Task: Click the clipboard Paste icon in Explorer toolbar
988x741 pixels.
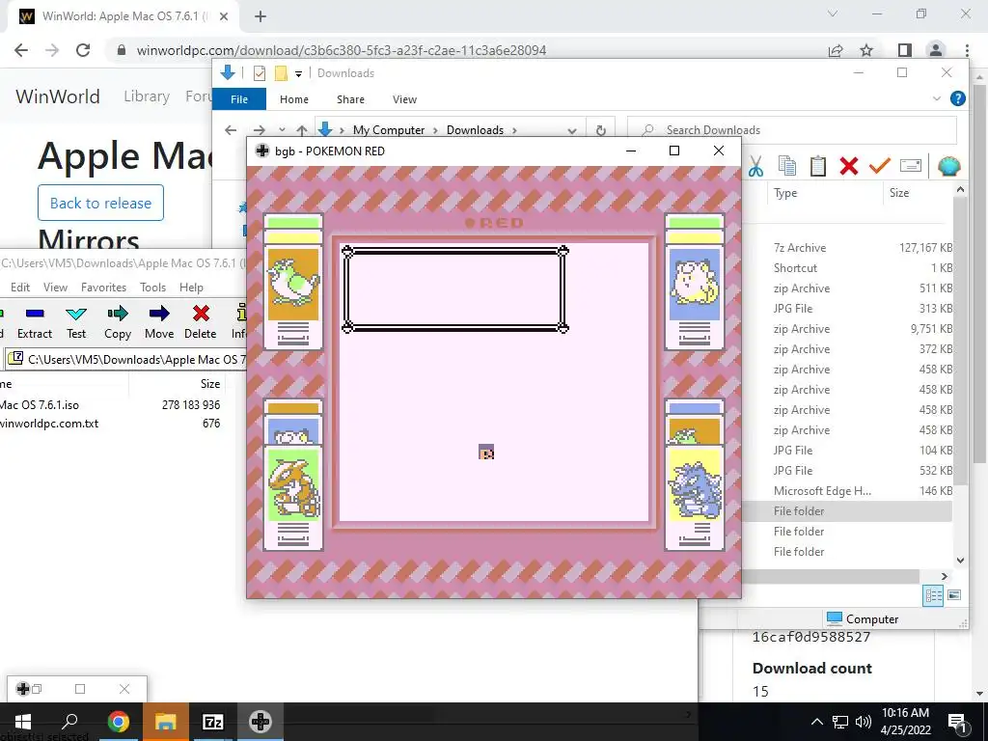Action: click(818, 166)
